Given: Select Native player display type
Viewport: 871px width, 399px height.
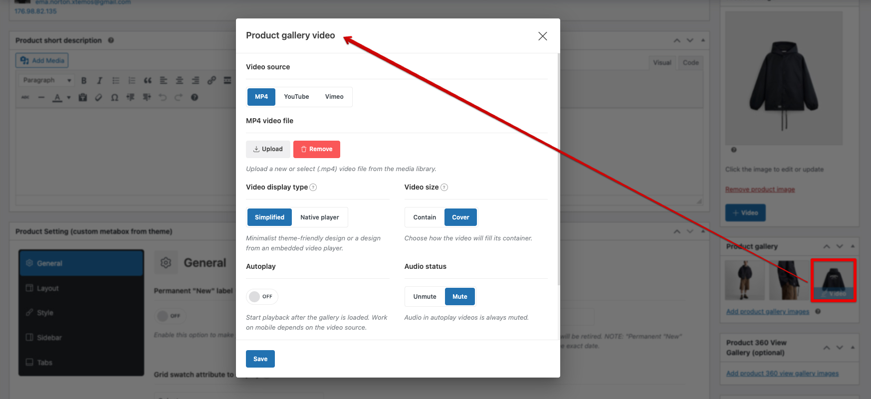Looking at the screenshot, I should [x=319, y=217].
